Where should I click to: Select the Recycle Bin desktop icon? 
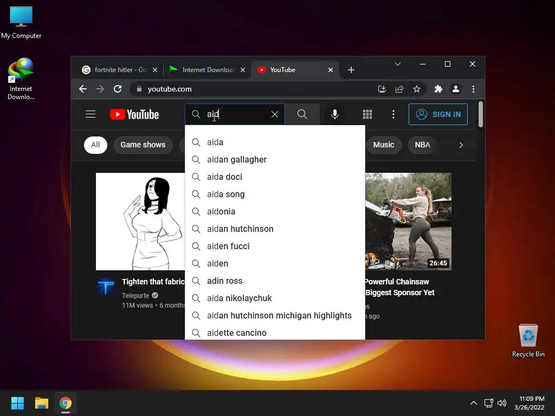[x=528, y=341]
